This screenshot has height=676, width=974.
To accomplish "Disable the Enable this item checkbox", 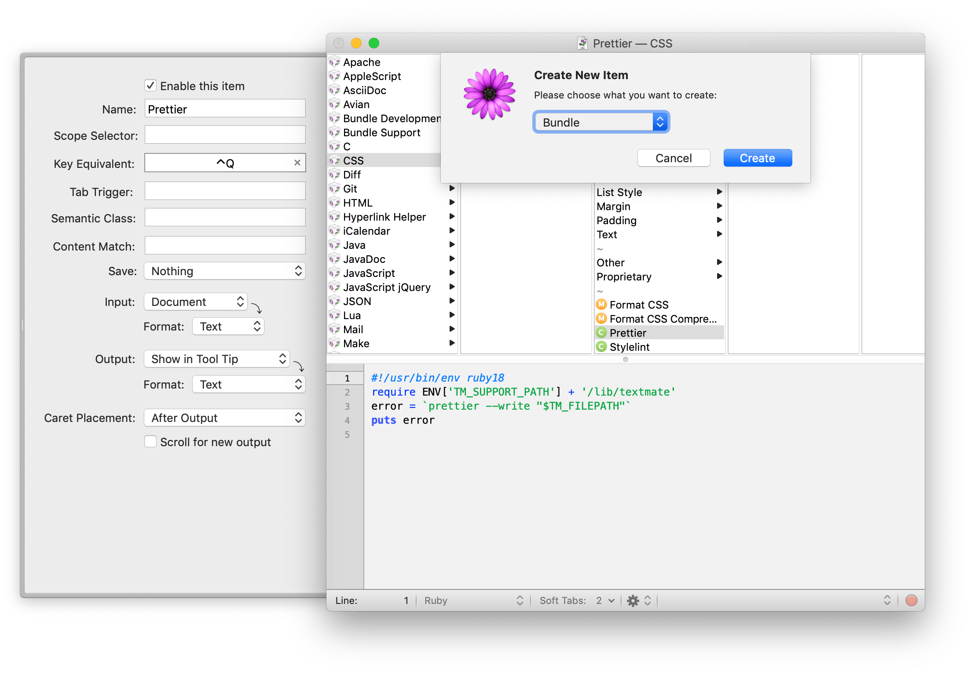I will click(150, 86).
